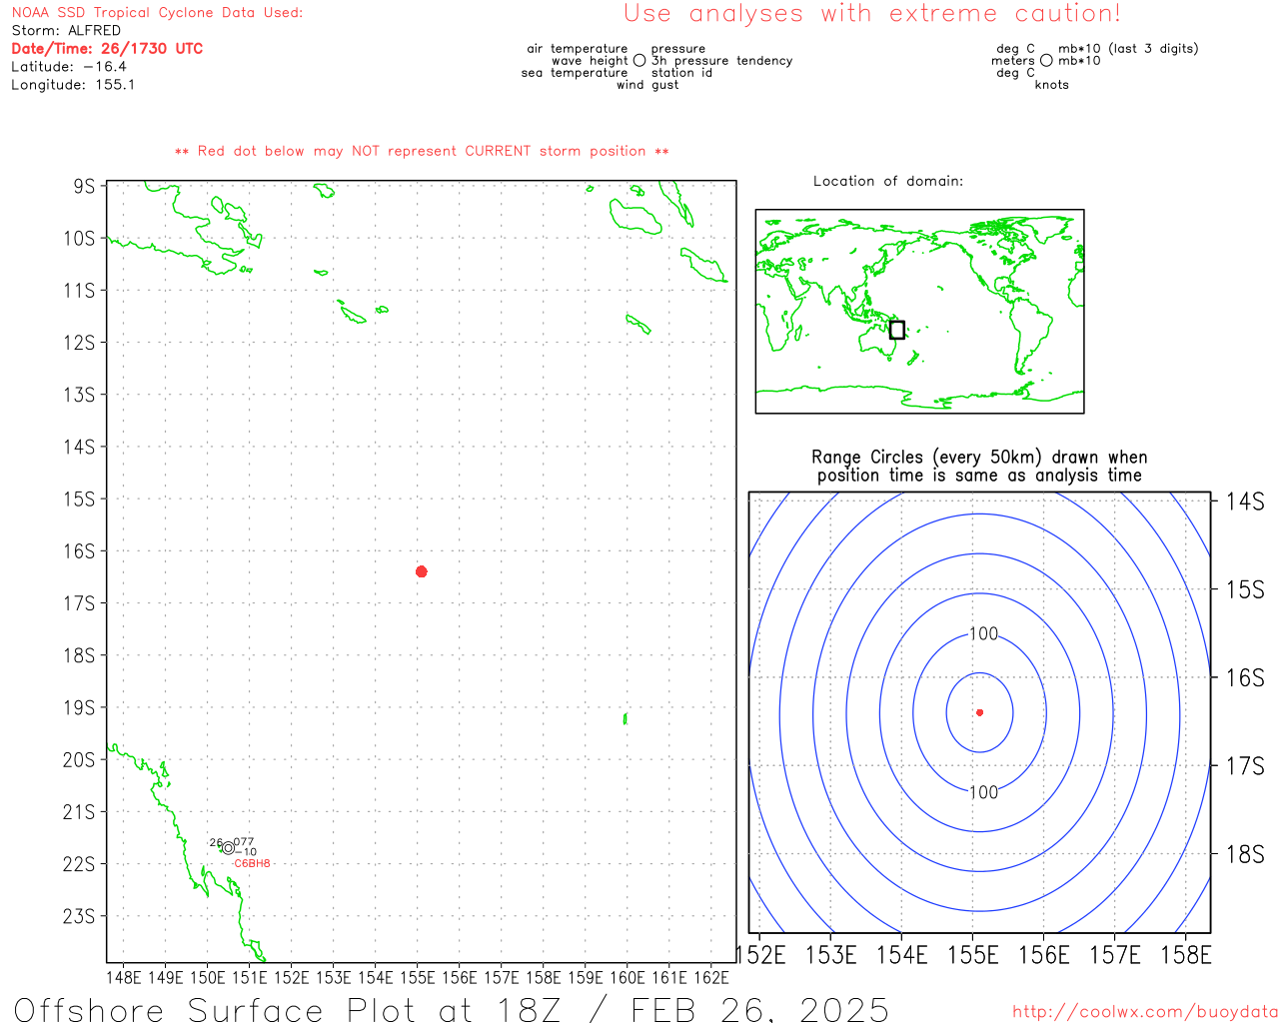1279x1023 pixels.
Task: Open the world locator map thumbnail
Action: coord(919,311)
